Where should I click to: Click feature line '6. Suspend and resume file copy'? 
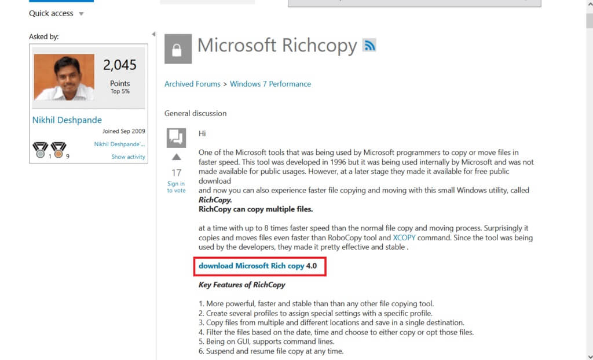click(271, 351)
